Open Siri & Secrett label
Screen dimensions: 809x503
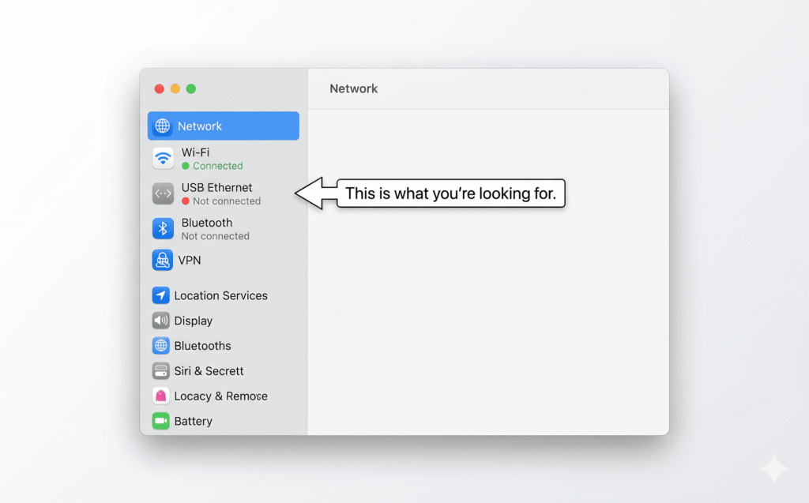click(x=209, y=371)
